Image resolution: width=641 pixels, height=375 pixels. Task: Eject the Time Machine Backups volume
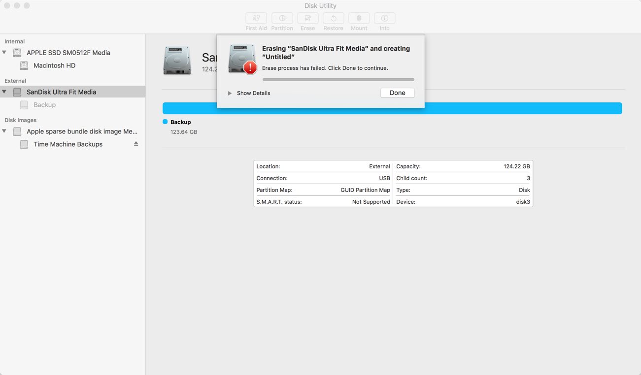136,144
